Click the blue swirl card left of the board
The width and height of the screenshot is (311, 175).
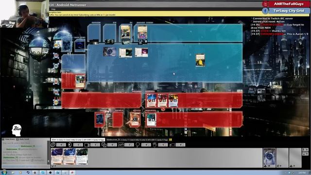point(80,45)
